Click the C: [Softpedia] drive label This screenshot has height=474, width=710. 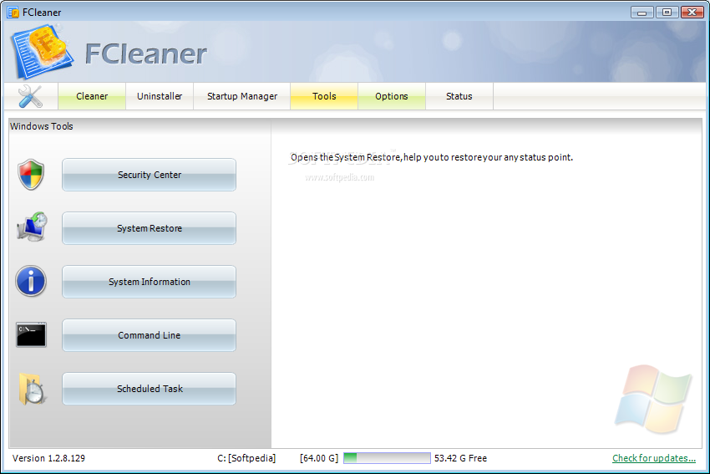(246, 458)
